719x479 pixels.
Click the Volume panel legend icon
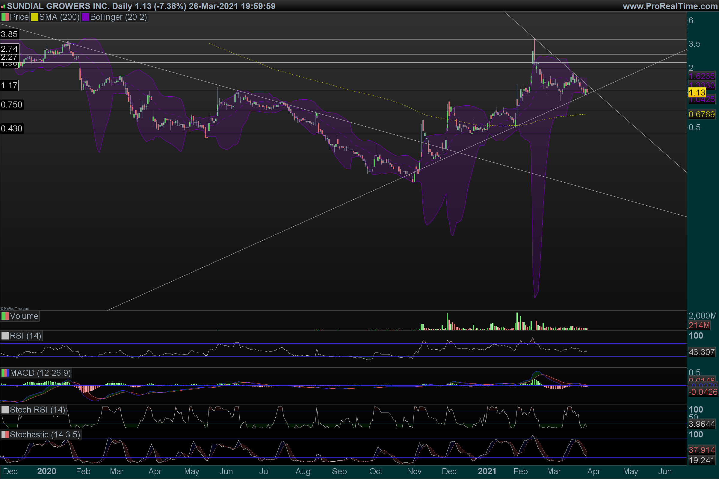coord(5,316)
